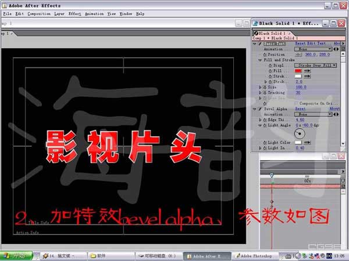This screenshot has width=349, height=261.
Task: Toggle stopwatch for the Displ property
Action: tap(270, 66)
